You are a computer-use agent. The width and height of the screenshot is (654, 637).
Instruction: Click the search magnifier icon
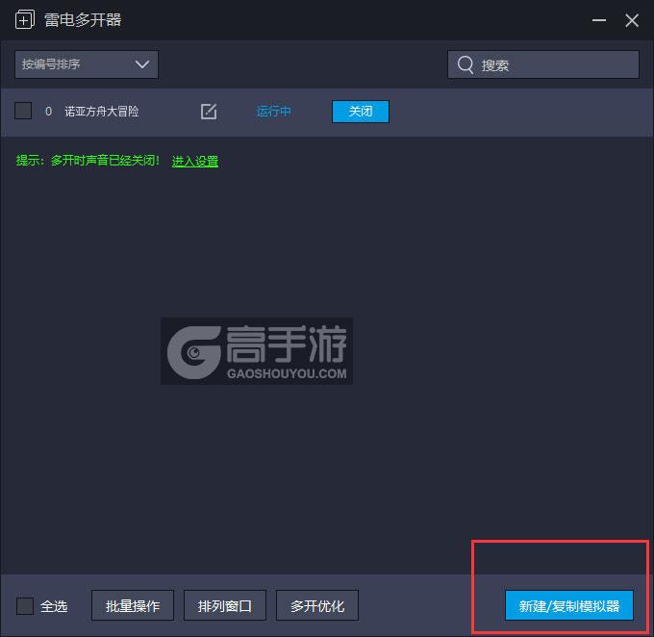point(465,64)
